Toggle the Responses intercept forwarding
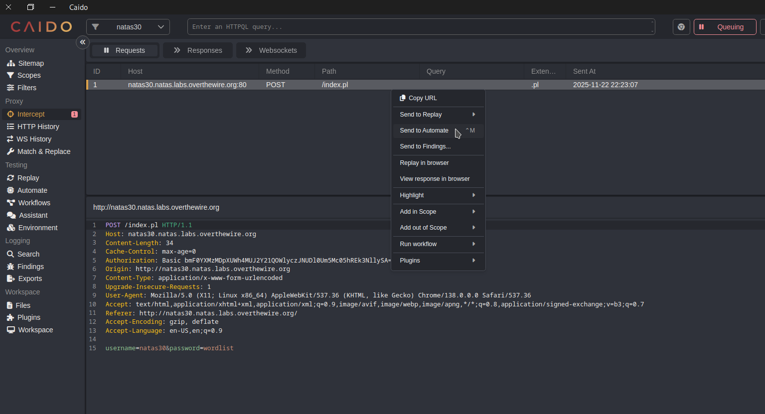 point(198,50)
